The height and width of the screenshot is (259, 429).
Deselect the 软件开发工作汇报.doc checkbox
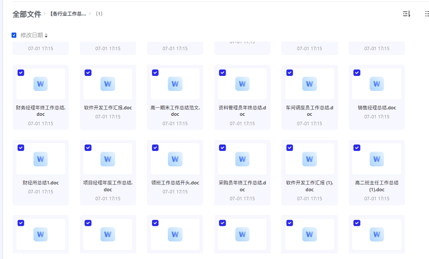[88, 72]
